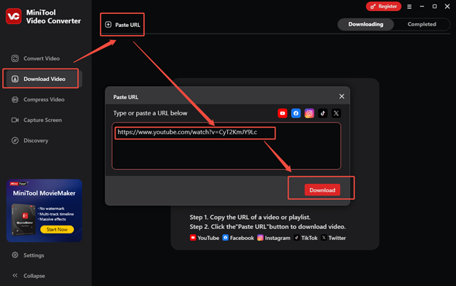Switch to the Downloading tab
Image resolution: width=456 pixels, height=286 pixels.
(x=365, y=24)
